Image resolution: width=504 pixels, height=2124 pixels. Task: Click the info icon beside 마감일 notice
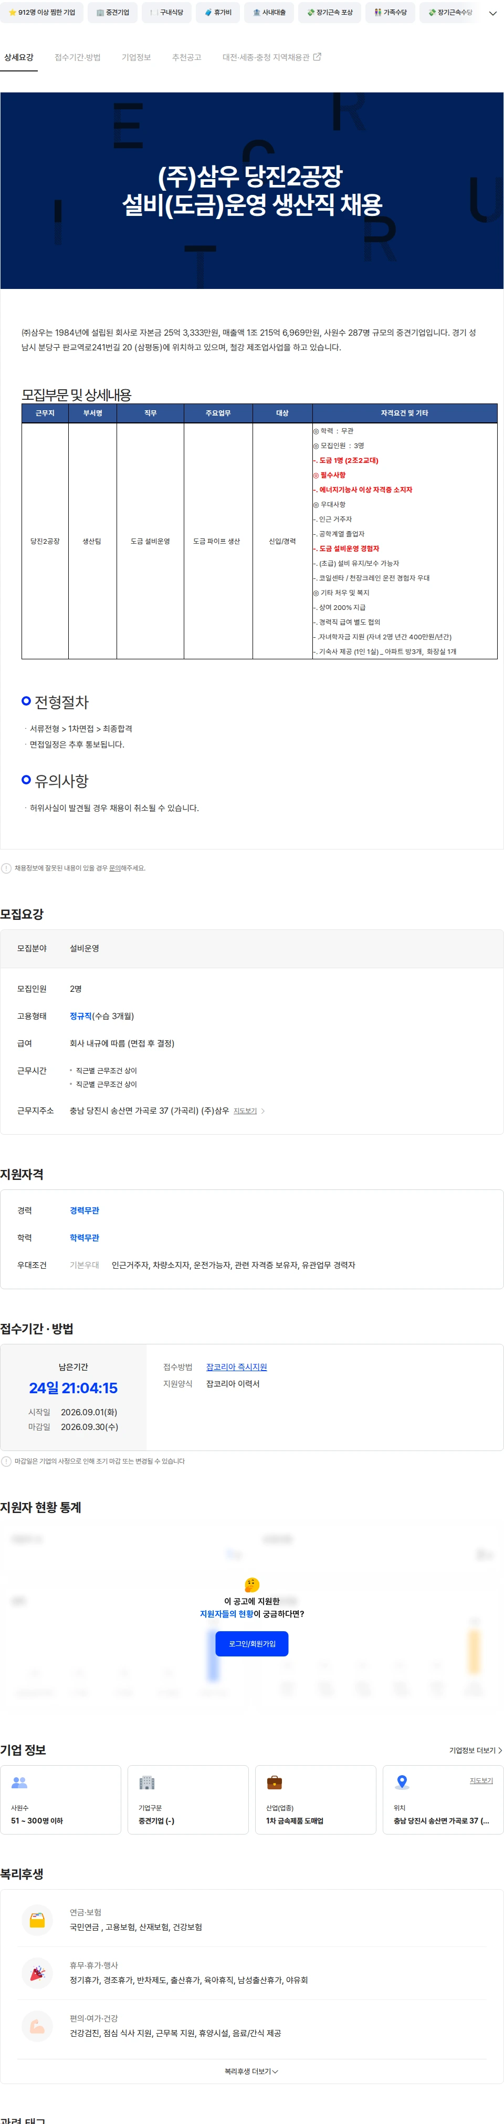tap(7, 1461)
